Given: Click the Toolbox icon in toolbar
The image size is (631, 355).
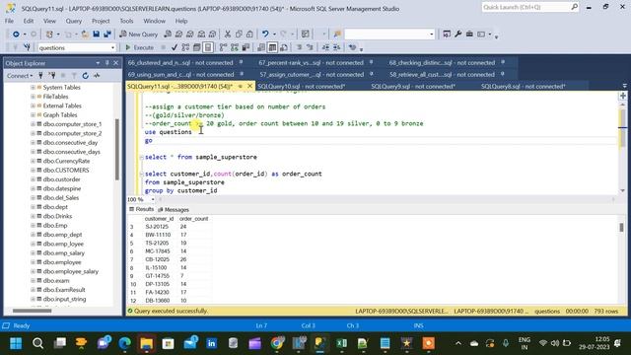Looking at the screenshot, I should point(469,35).
